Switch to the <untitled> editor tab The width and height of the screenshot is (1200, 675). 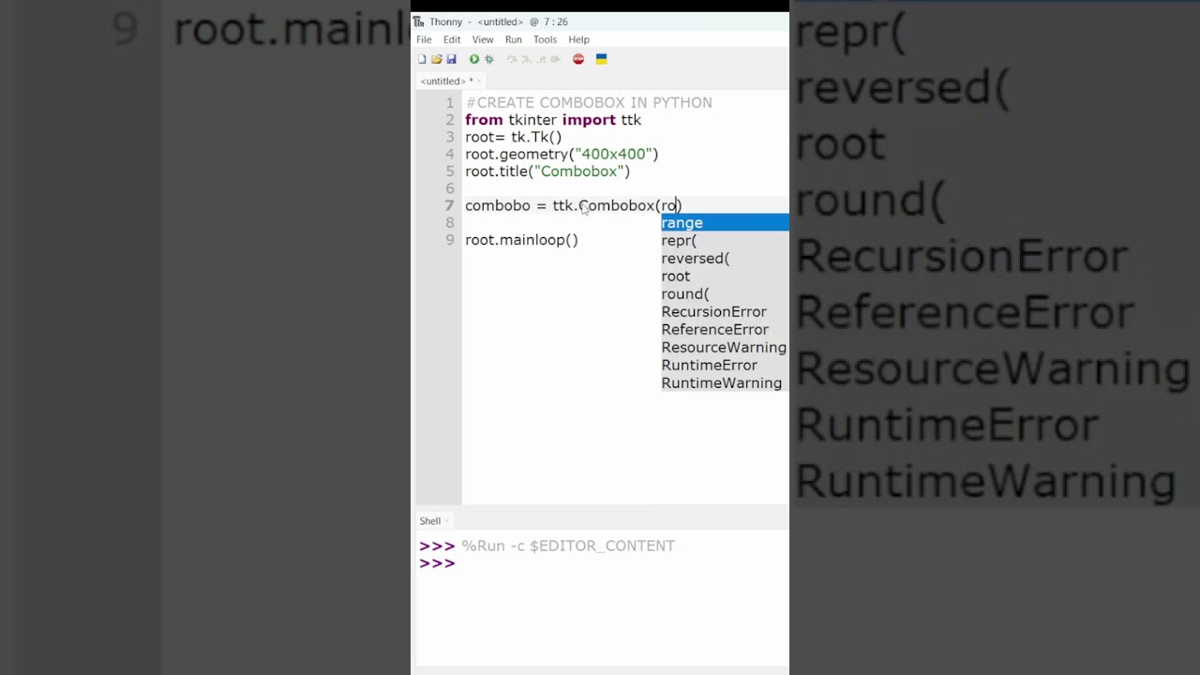point(446,81)
